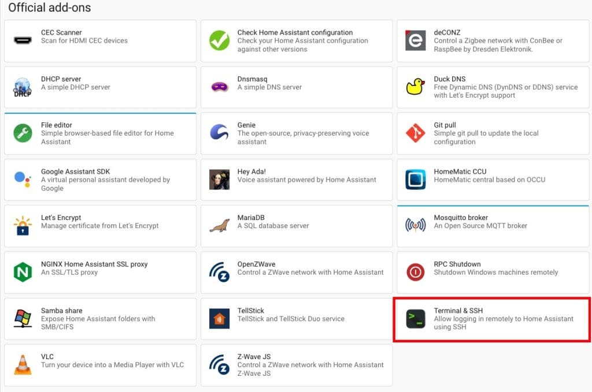
Task: Open the HomeMatic CCU add-on card
Action: [493, 180]
